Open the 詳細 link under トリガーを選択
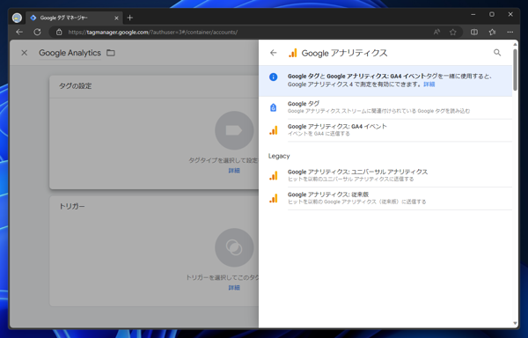This screenshot has width=528, height=338. pos(234,288)
